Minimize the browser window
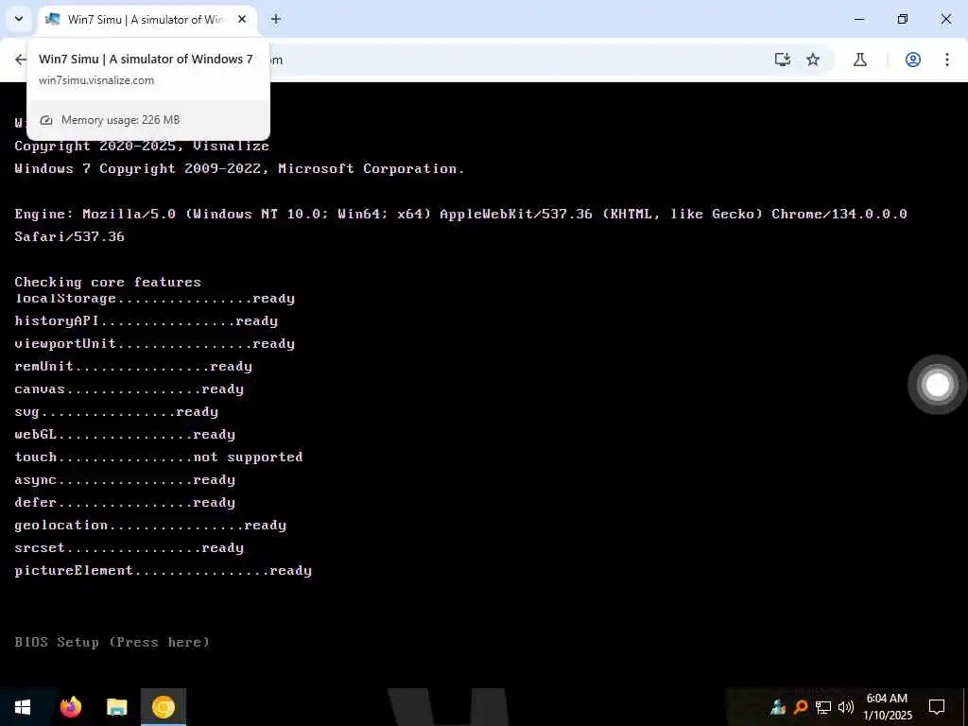This screenshot has width=968, height=726. [858, 19]
